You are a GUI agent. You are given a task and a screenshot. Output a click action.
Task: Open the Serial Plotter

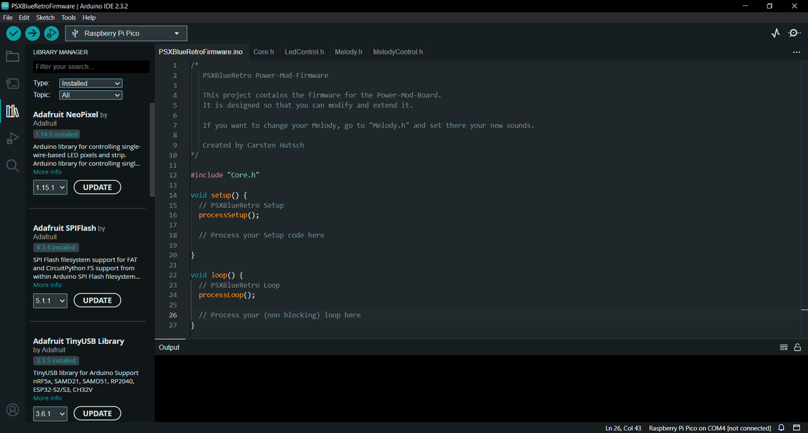click(x=776, y=34)
